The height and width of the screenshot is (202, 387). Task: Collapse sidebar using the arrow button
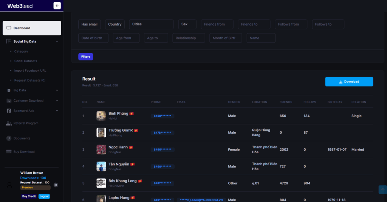[57, 6]
